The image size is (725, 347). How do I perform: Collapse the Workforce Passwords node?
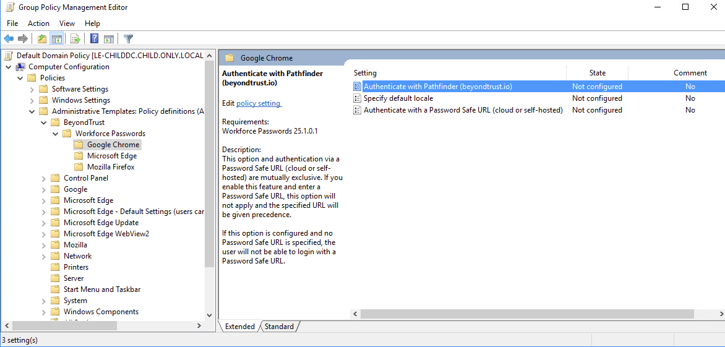[56, 134]
